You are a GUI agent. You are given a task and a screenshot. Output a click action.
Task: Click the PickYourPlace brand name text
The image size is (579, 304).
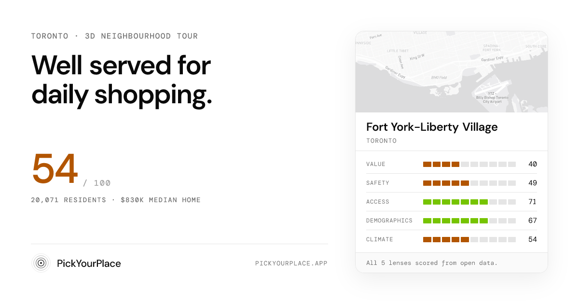click(x=89, y=263)
